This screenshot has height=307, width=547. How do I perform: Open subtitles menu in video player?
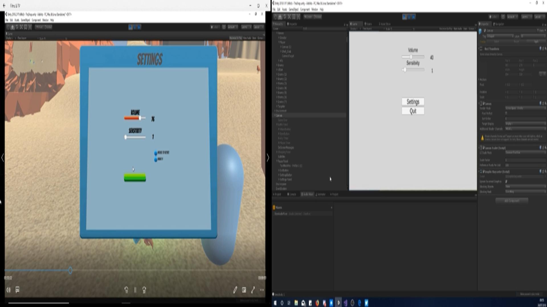coord(17,290)
